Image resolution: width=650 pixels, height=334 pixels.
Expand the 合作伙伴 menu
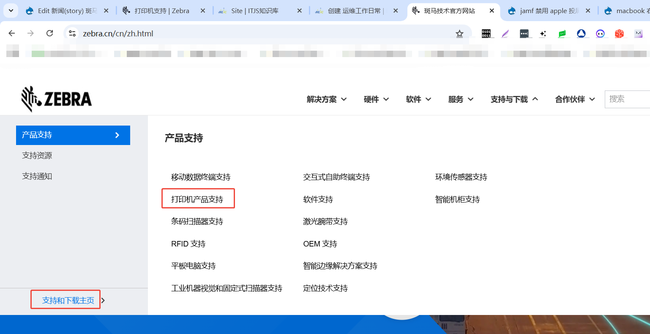coord(575,99)
